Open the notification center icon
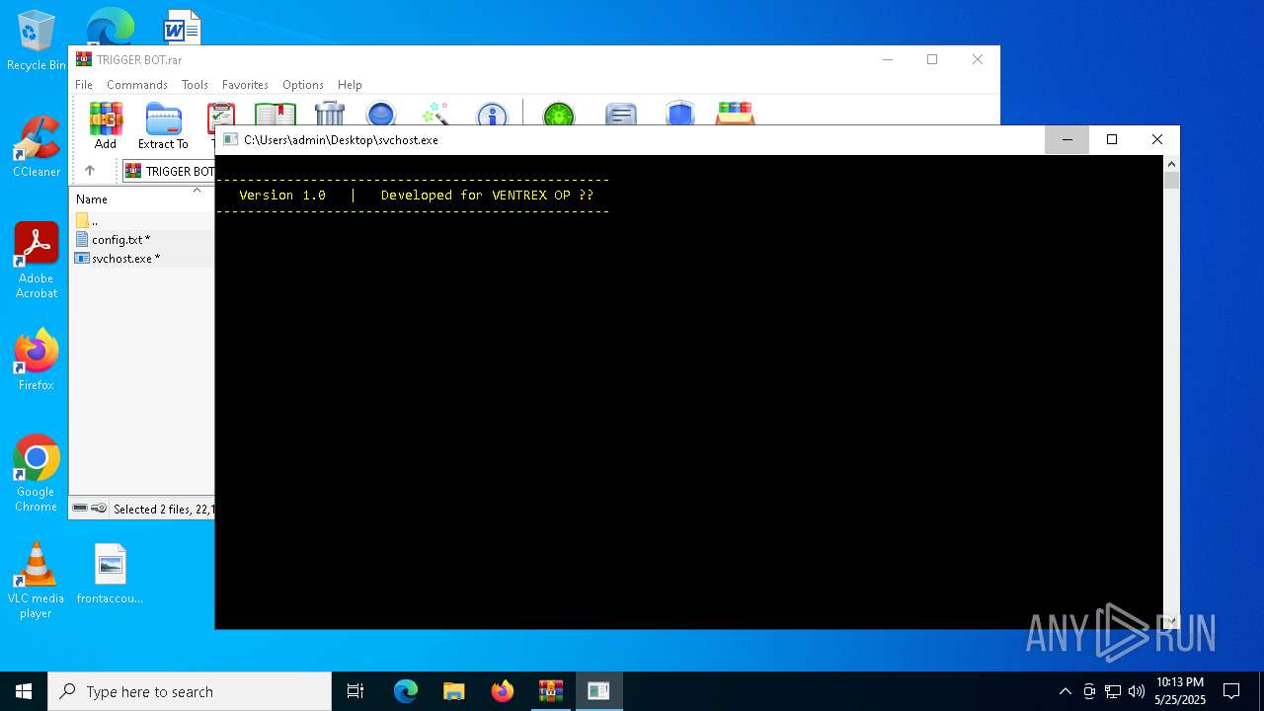The height and width of the screenshot is (711, 1264). tap(1231, 691)
